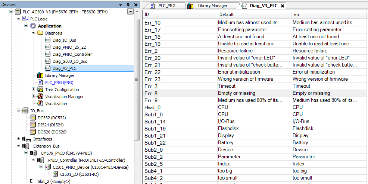
Task: Collapse the IO_Bus tree node
Action: [18, 111]
